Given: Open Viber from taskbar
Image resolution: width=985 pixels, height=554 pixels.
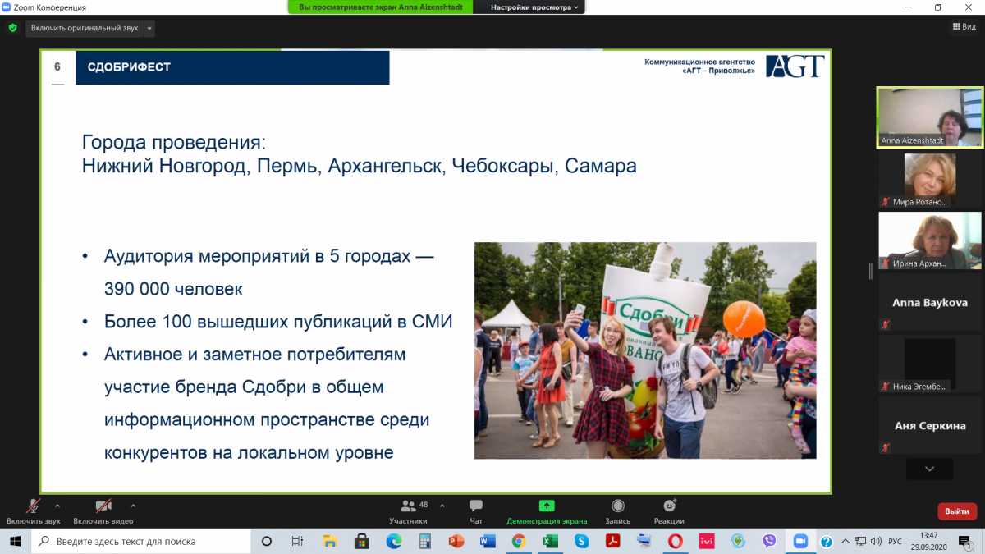Looking at the screenshot, I should (769, 542).
